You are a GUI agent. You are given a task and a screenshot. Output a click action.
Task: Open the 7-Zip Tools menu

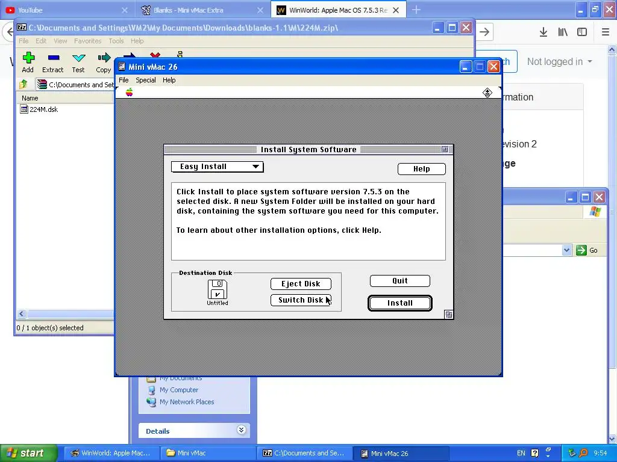click(116, 41)
